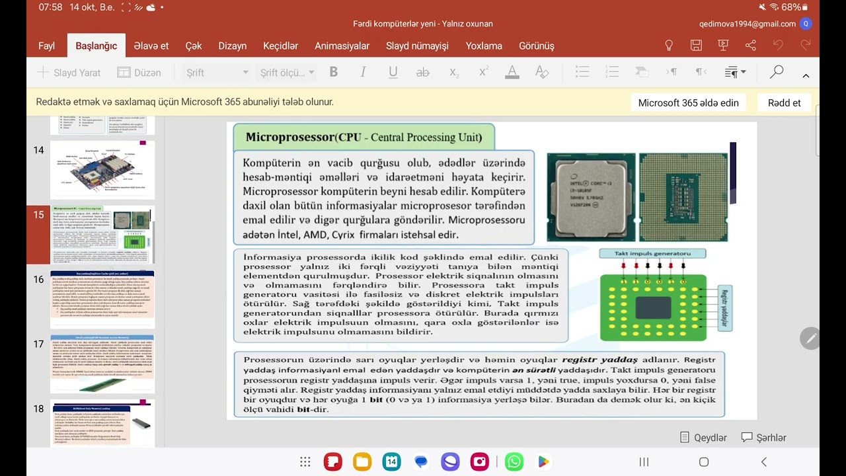Viewport: 846px width, 476px height.
Task: Open the Android app drawer grid
Action: point(305,461)
